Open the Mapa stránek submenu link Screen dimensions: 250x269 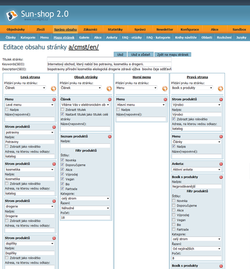(64, 37)
